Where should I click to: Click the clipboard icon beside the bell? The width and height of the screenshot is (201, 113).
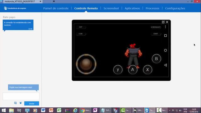pos(15,103)
